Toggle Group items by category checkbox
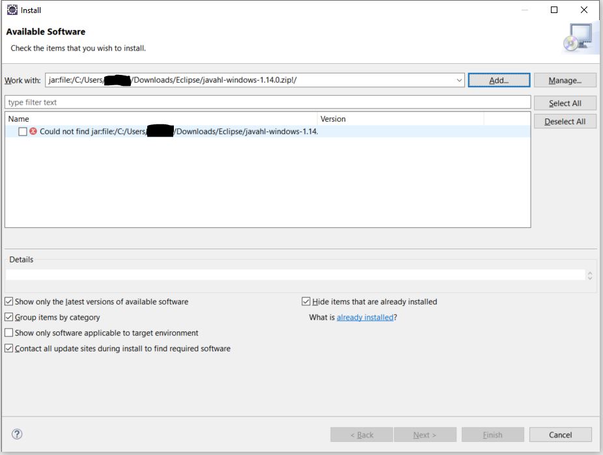The image size is (603, 455). point(9,317)
